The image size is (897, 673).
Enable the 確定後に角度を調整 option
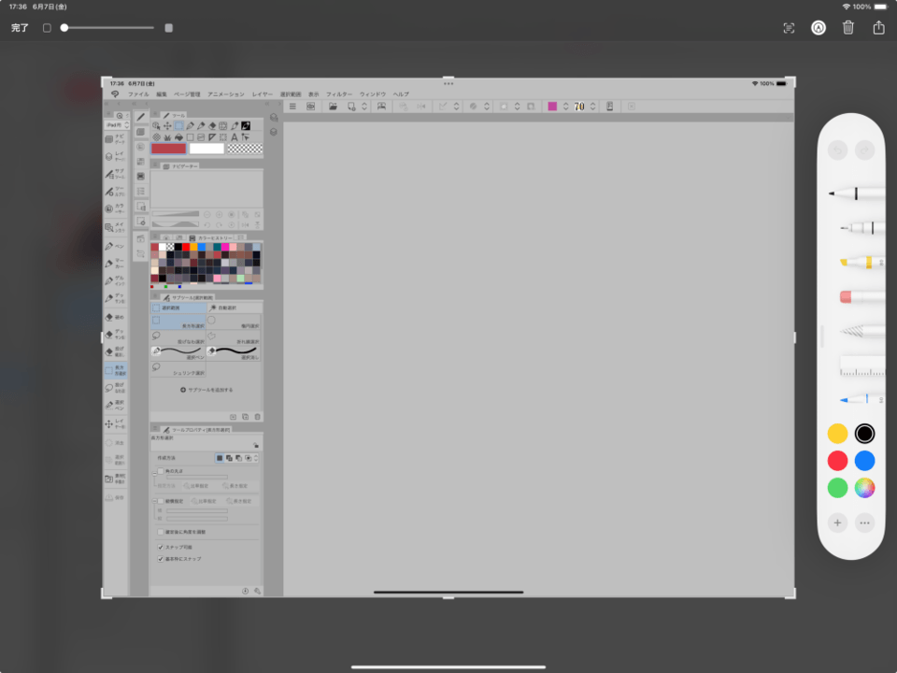point(160,531)
